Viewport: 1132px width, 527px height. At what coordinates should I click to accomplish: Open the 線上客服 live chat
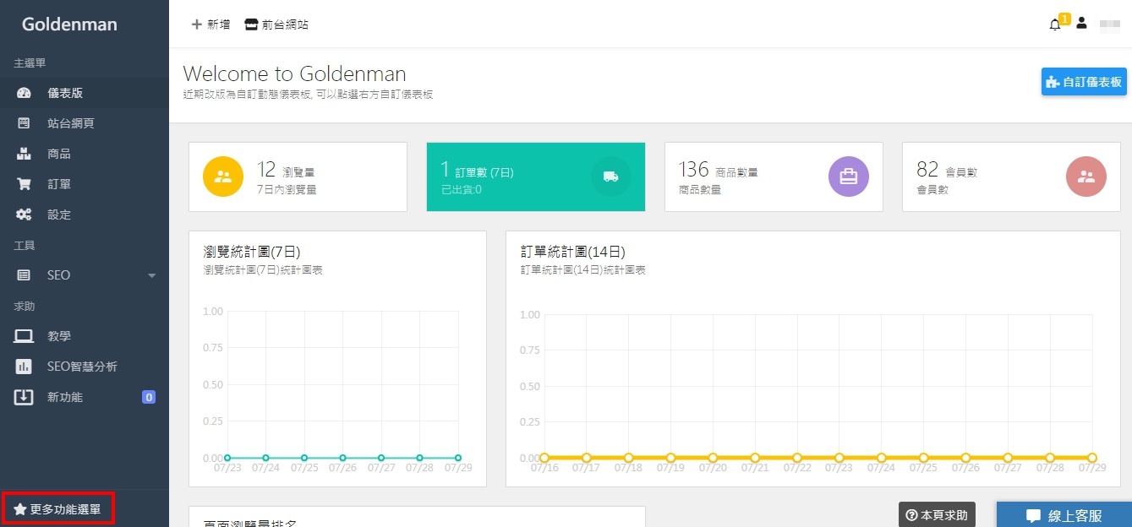pos(1064,515)
